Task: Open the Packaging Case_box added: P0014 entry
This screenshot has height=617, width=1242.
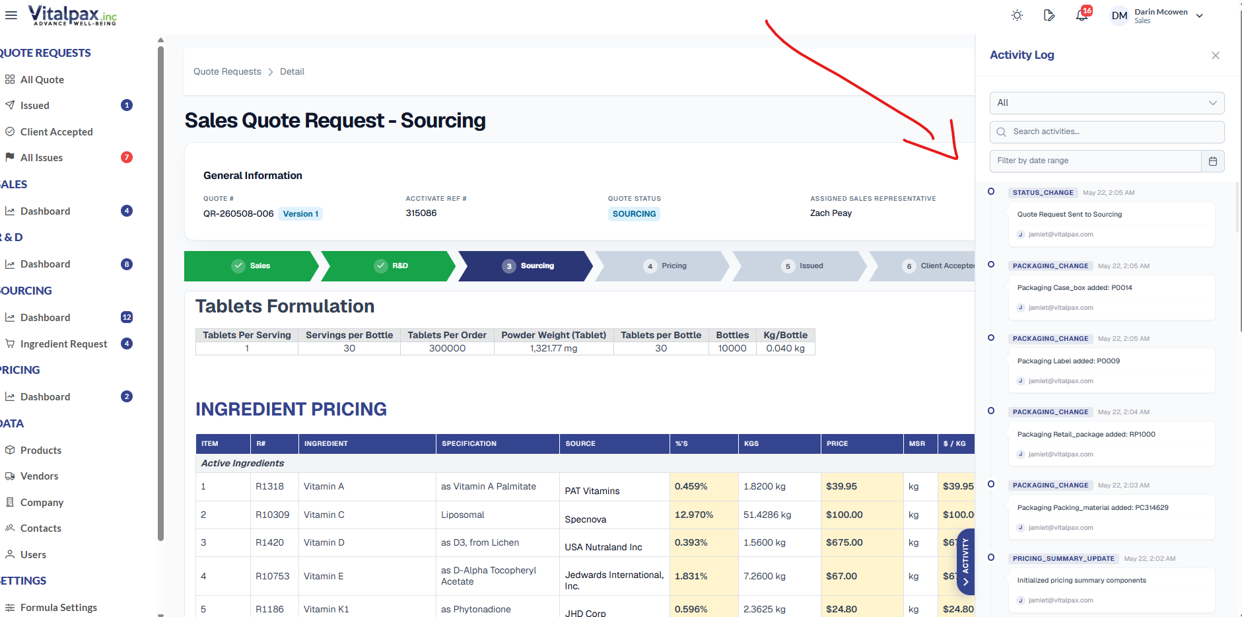Action: tap(1111, 298)
